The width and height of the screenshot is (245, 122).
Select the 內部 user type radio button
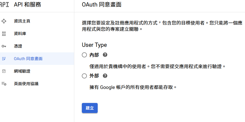pyautogui.click(x=84, y=55)
